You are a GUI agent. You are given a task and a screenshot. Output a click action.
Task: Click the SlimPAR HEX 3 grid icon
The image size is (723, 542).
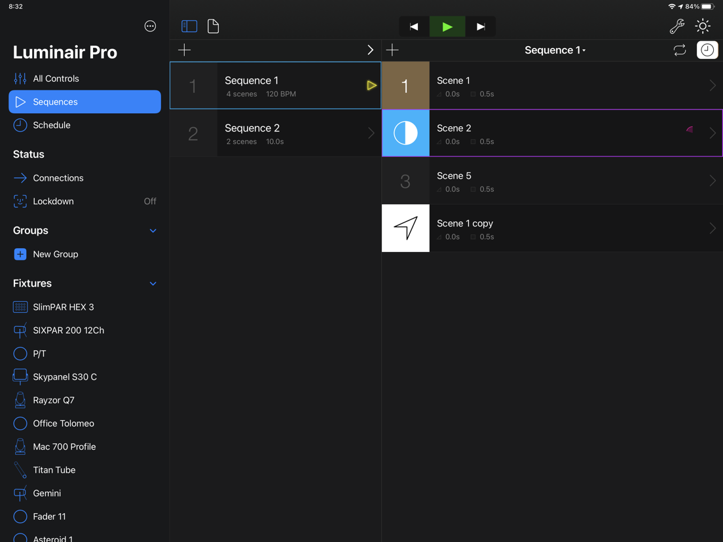(20, 307)
